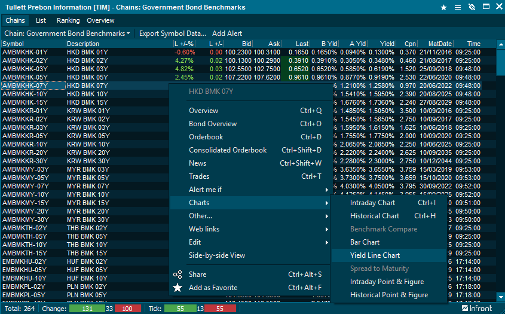Screen dimensions: 505x314
Task: Click red Change count 100
Action: 127,309
